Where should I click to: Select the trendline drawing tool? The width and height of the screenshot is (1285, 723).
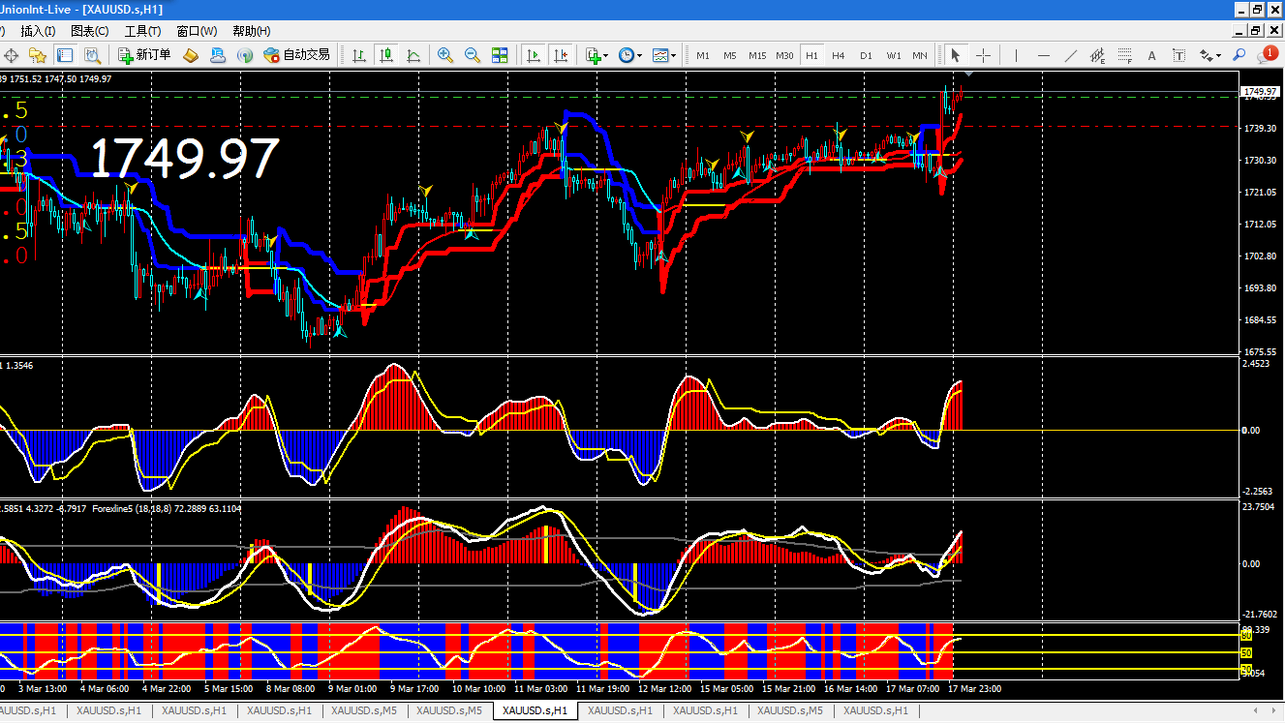point(1070,55)
